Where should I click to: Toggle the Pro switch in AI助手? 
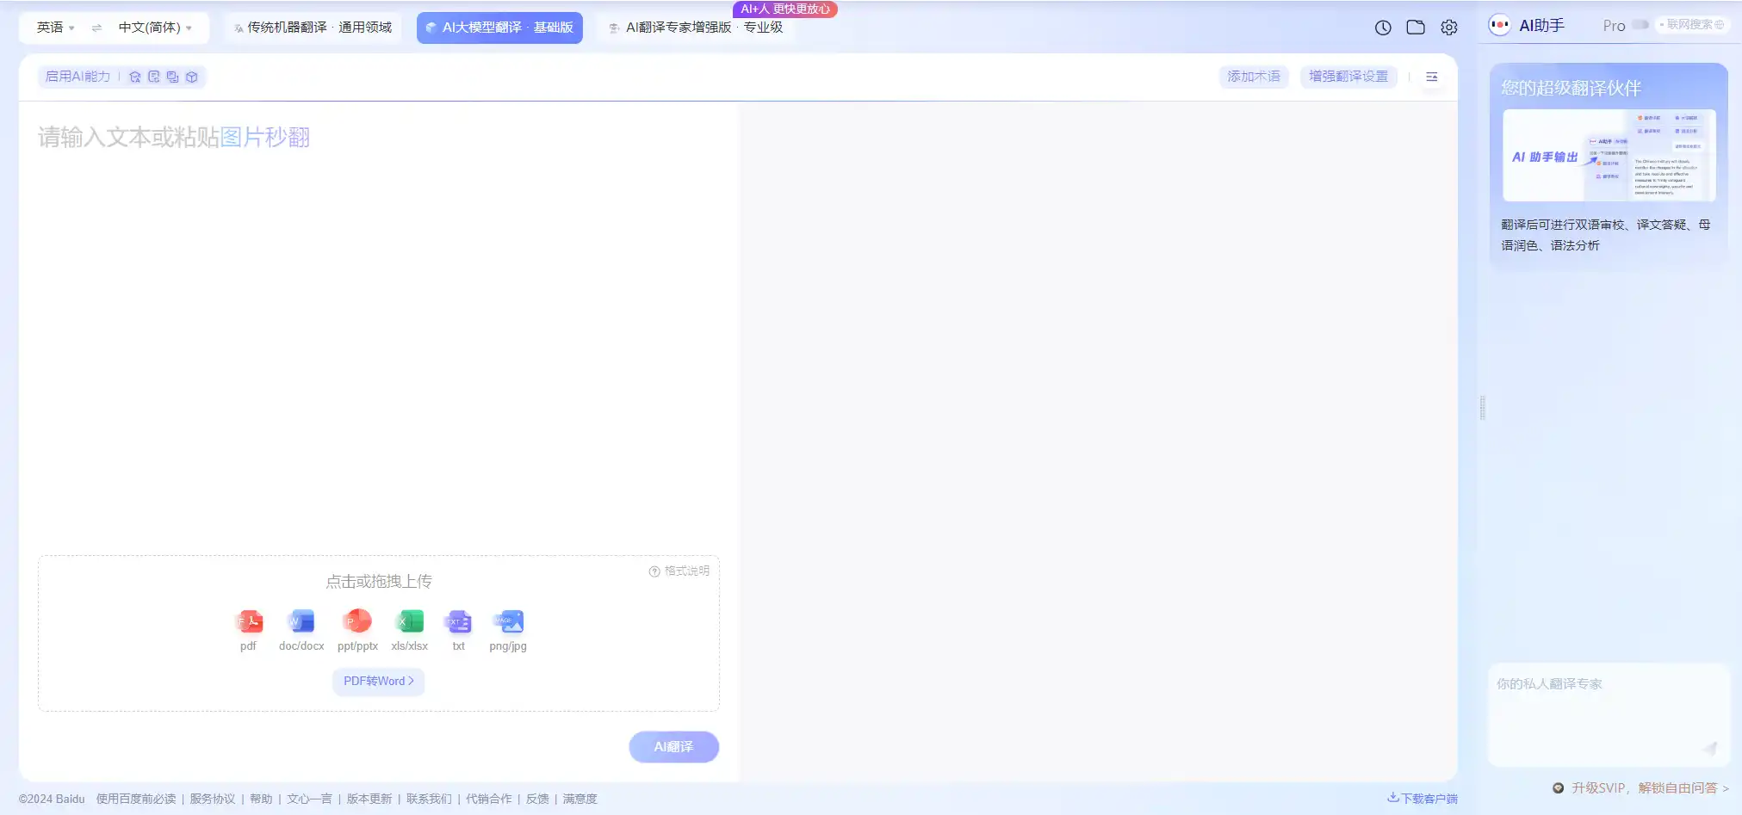(x=1640, y=25)
